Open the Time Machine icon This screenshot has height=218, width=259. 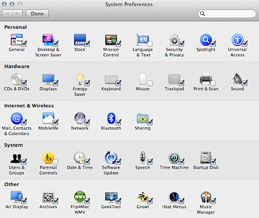coord(174,158)
